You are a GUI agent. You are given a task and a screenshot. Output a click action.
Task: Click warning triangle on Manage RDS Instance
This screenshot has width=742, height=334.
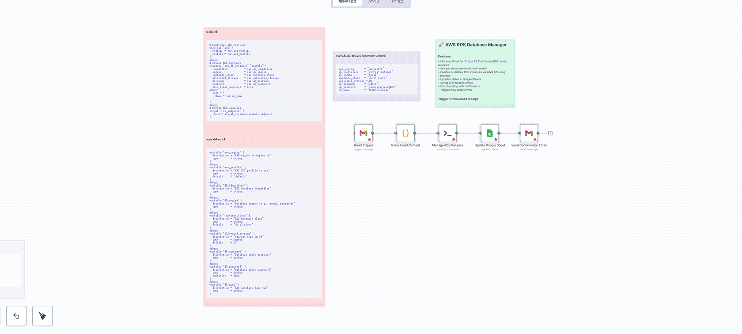454,139
